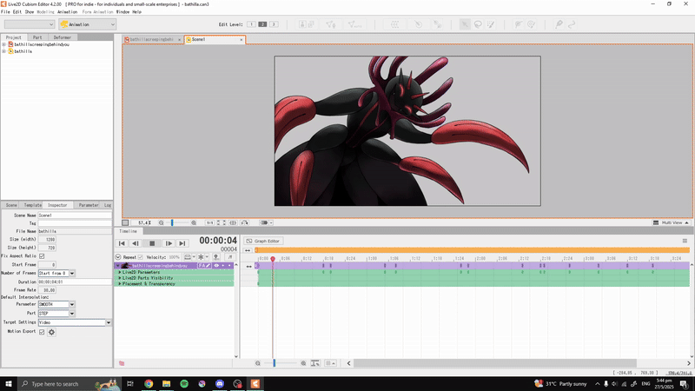
Task: Click the timeline zoom-in magnifier
Action: [x=303, y=363]
